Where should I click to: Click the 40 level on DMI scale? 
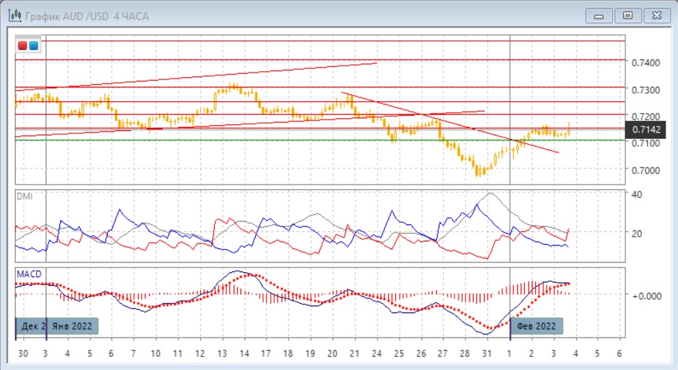click(x=636, y=194)
